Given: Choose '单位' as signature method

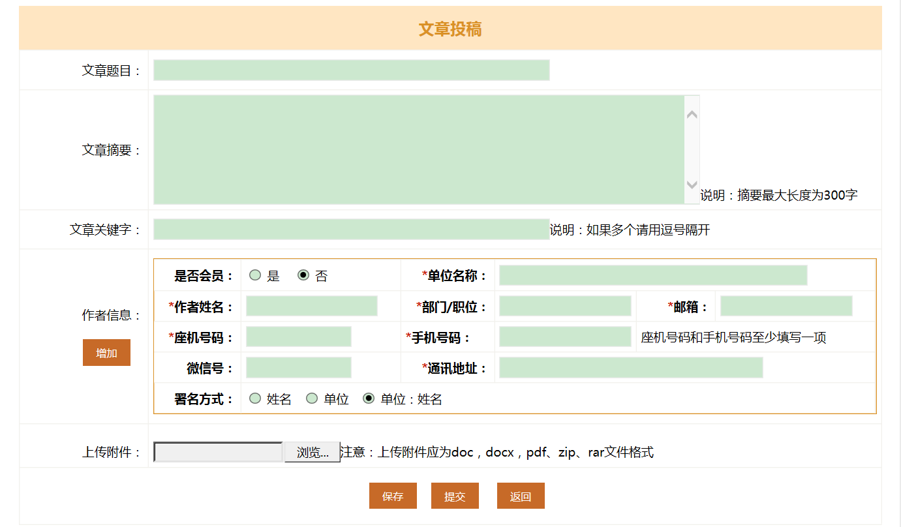Looking at the screenshot, I should coord(313,399).
